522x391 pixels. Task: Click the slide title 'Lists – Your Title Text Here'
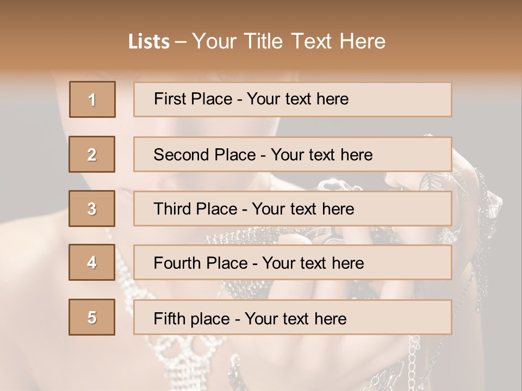257,41
